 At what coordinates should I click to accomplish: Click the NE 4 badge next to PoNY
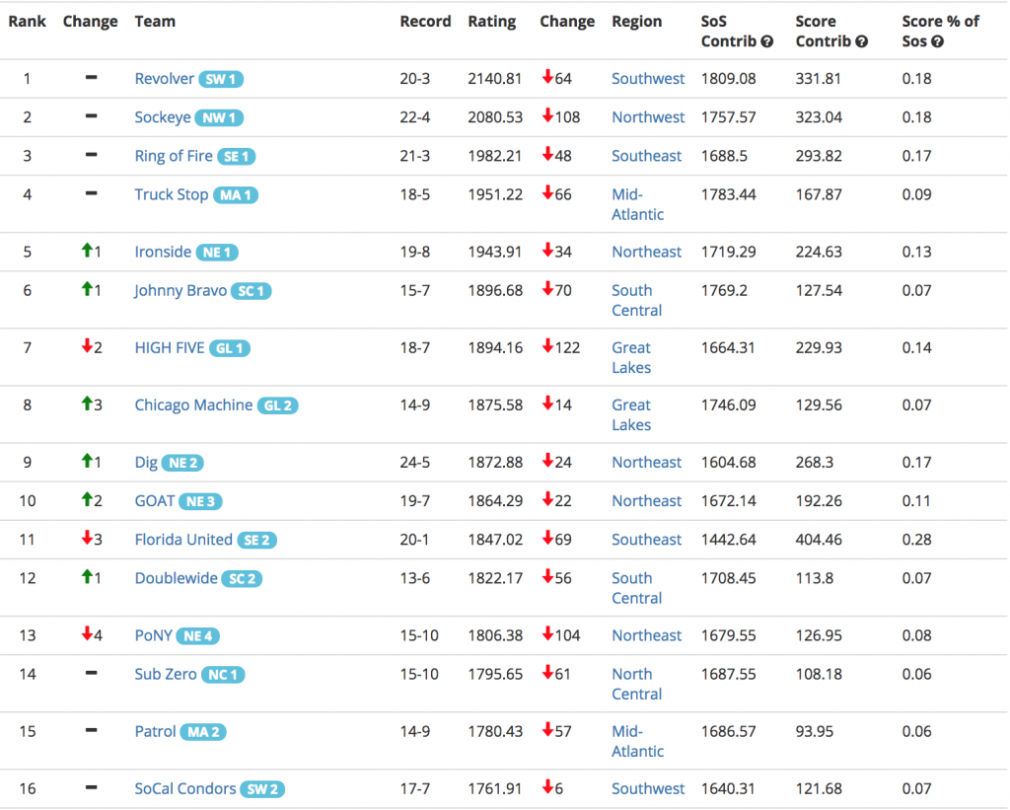click(x=197, y=636)
